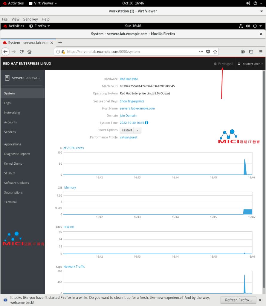Click the Red Hat KVM hardware link

click(129, 79)
